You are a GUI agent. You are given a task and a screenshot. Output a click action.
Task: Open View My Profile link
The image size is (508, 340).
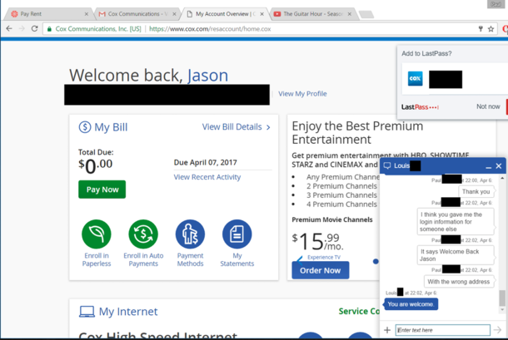click(302, 93)
